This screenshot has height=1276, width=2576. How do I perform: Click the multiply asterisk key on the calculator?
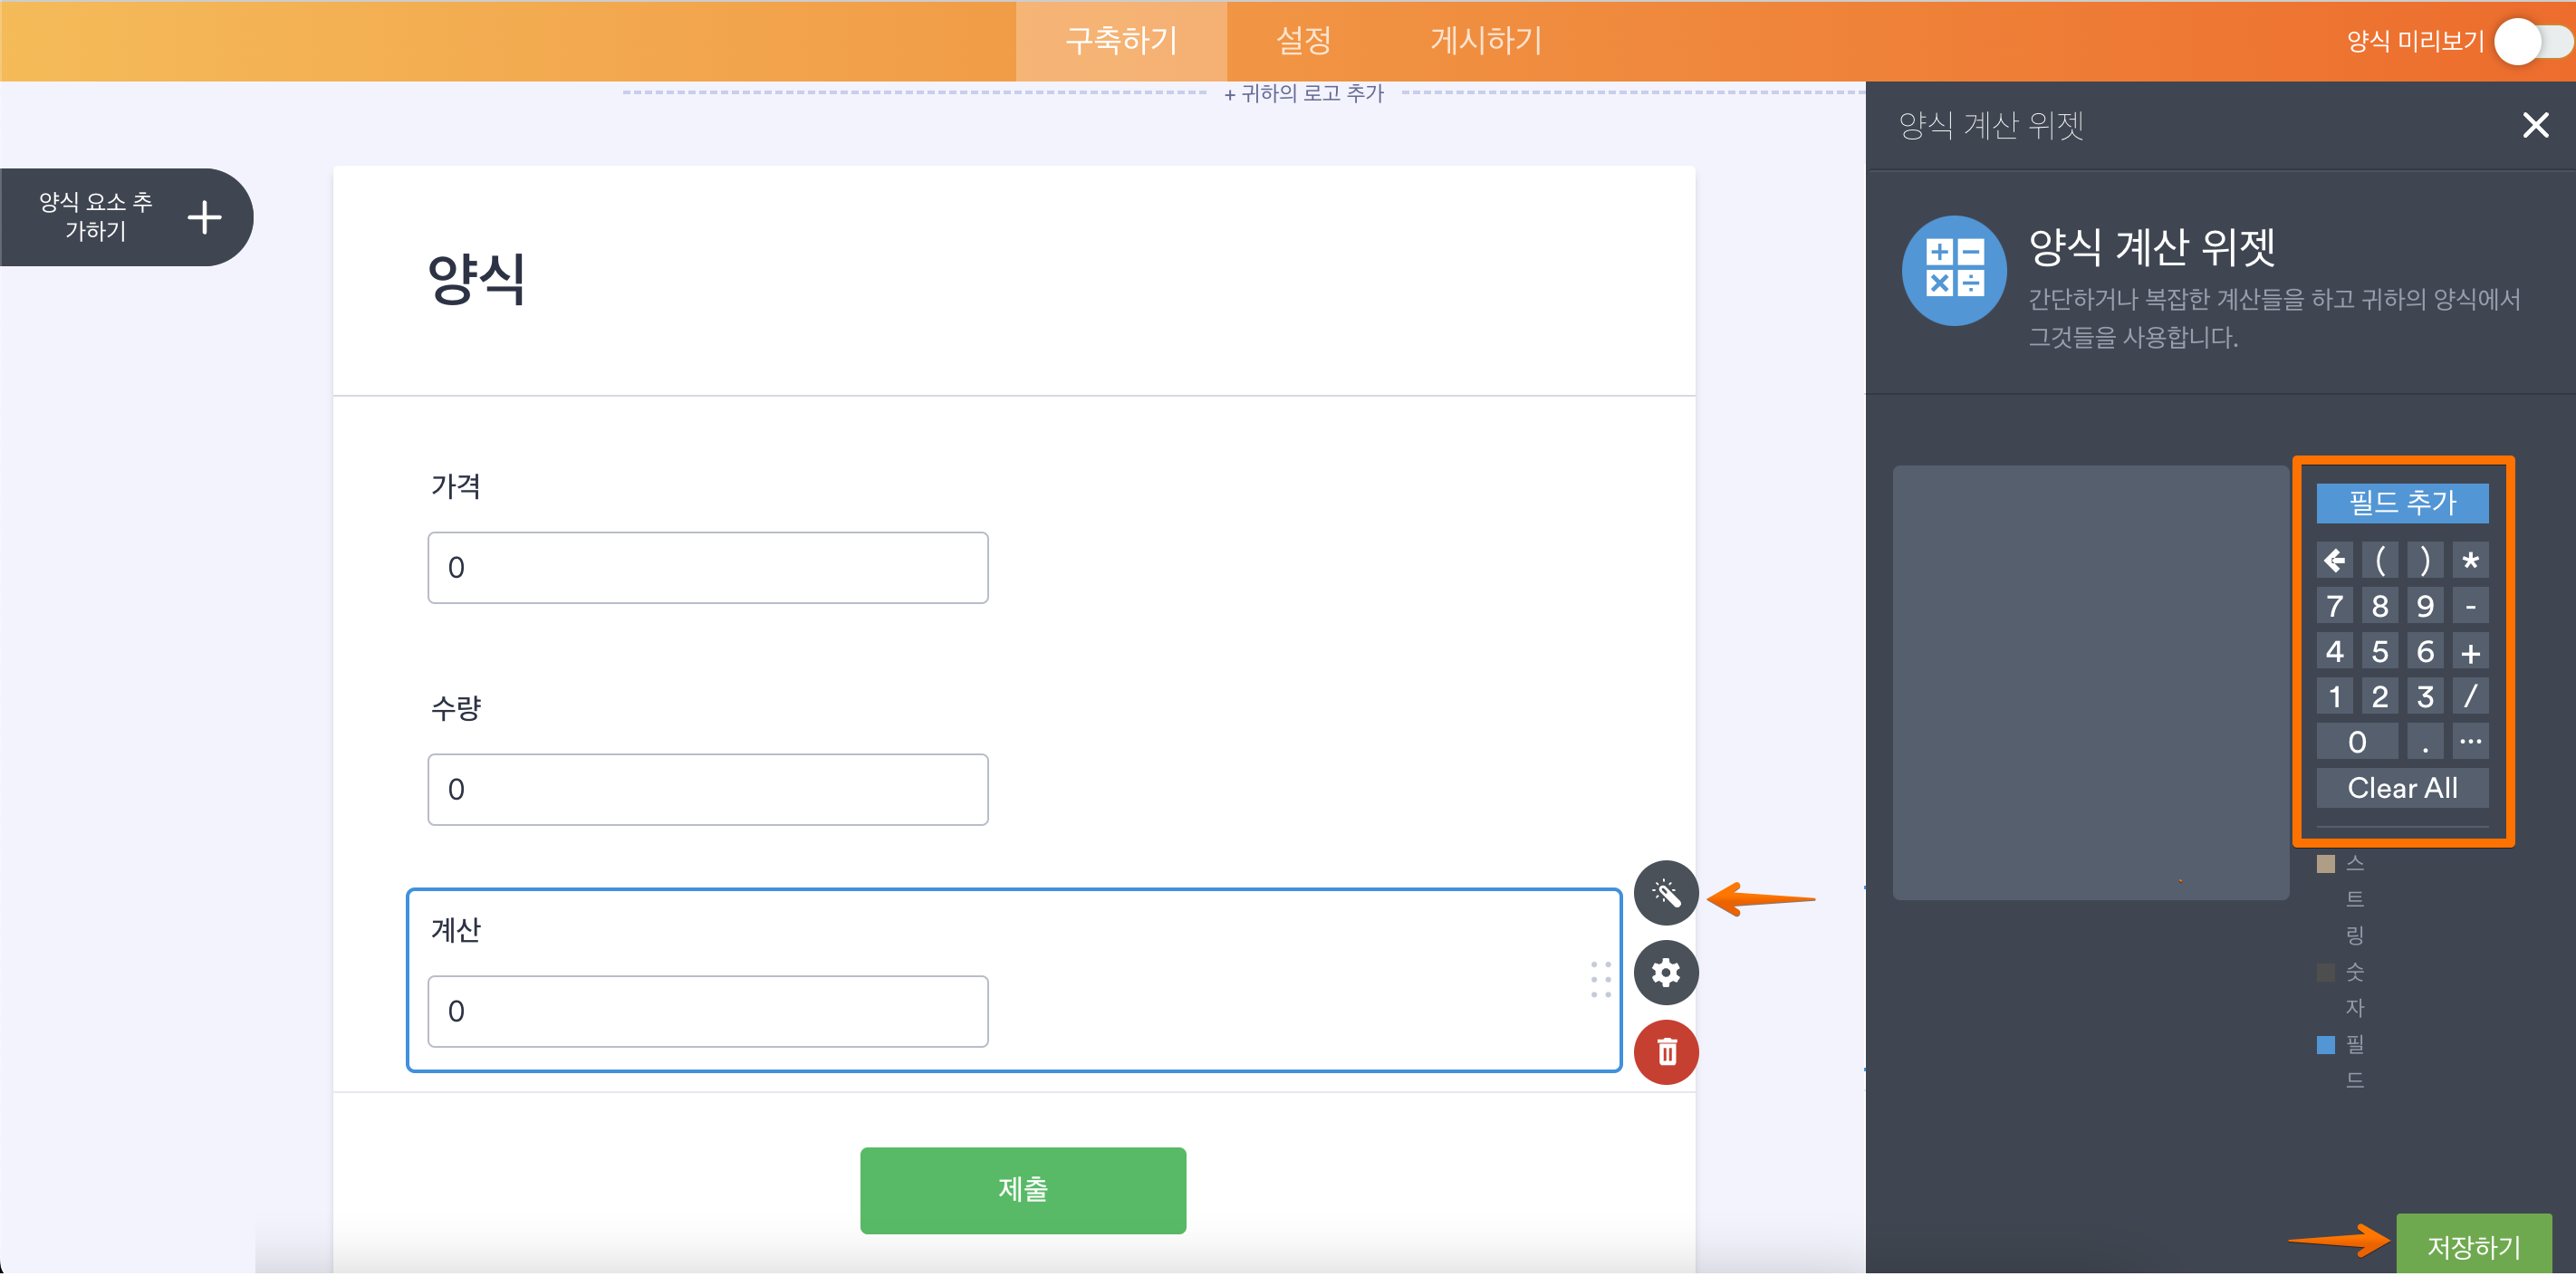click(2469, 560)
